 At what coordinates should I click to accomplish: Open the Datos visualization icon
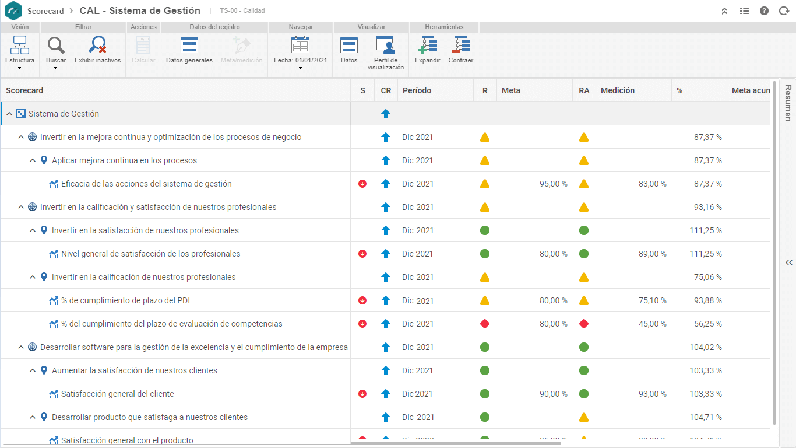(x=349, y=50)
